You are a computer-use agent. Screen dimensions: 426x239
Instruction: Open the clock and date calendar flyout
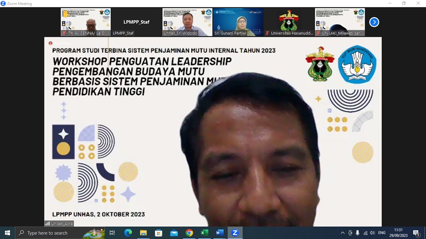pos(398,233)
